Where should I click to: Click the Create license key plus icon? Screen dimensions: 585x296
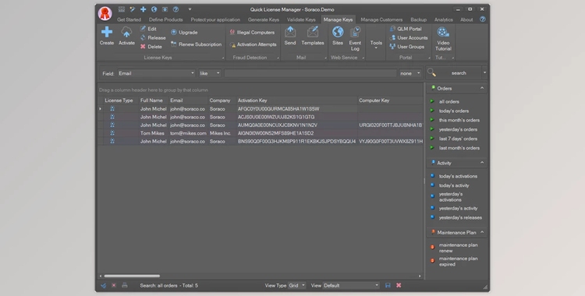pyautogui.click(x=107, y=32)
